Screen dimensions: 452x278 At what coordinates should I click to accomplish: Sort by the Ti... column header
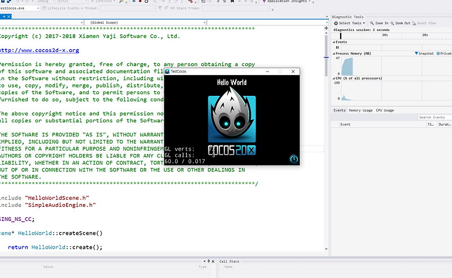(432, 124)
